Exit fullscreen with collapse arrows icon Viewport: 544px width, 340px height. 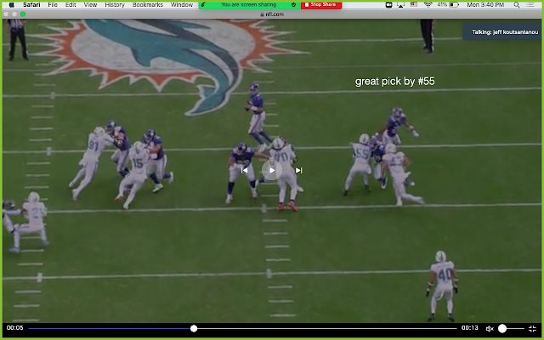pyautogui.click(x=532, y=329)
